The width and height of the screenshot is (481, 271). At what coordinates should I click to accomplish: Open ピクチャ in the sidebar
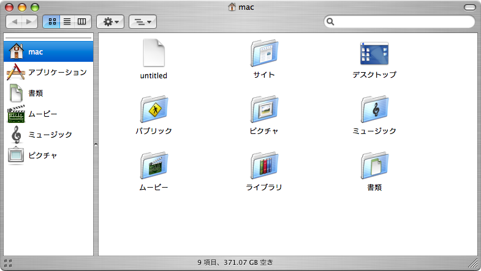(x=48, y=155)
